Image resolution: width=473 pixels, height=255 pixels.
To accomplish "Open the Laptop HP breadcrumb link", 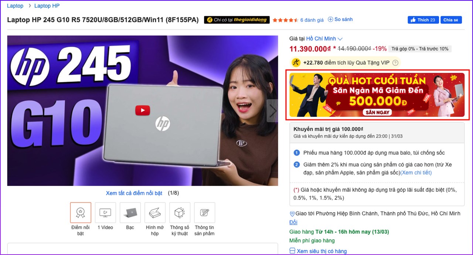I will pyautogui.click(x=47, y=6).
